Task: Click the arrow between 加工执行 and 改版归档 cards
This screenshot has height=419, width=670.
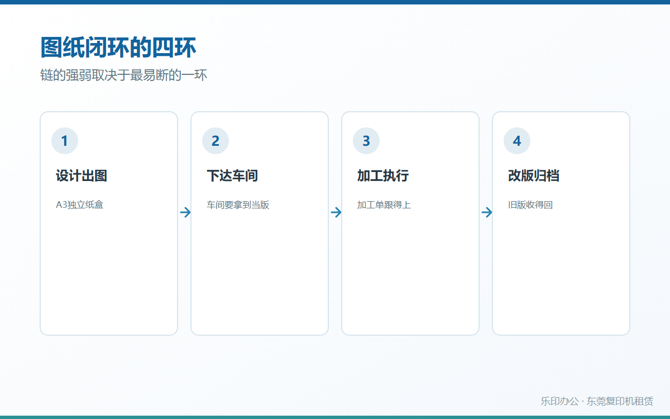Action: click(487, 212)
